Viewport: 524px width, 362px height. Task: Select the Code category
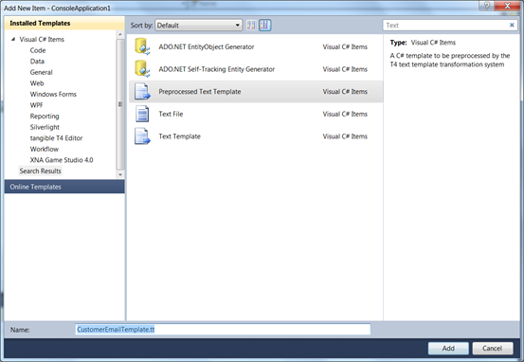(38, 50)
